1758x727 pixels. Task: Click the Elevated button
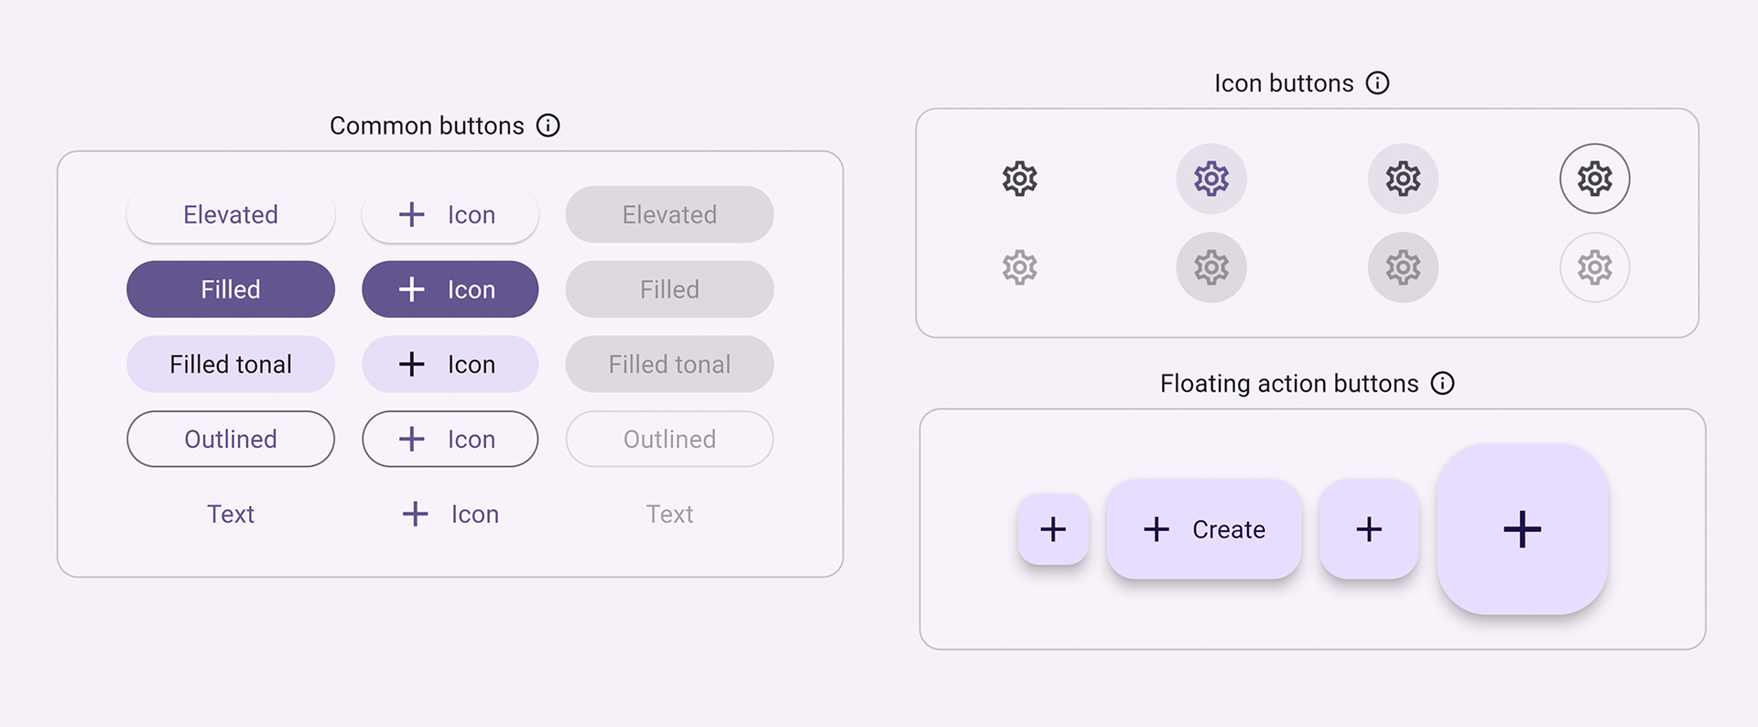pyautogui.click(x=230, y=214)
